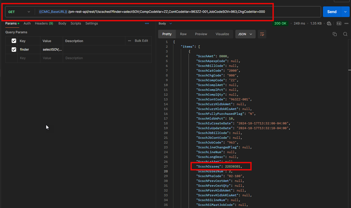Screen dimensions: 351x208
Task: Open the JSON format dropdown
Action: [x=245, y=34]
